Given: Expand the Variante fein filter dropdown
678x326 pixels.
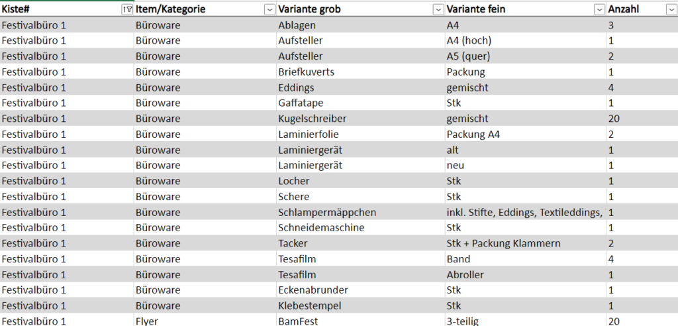Looking at the screenshot, I should click(x=599, y=9).
